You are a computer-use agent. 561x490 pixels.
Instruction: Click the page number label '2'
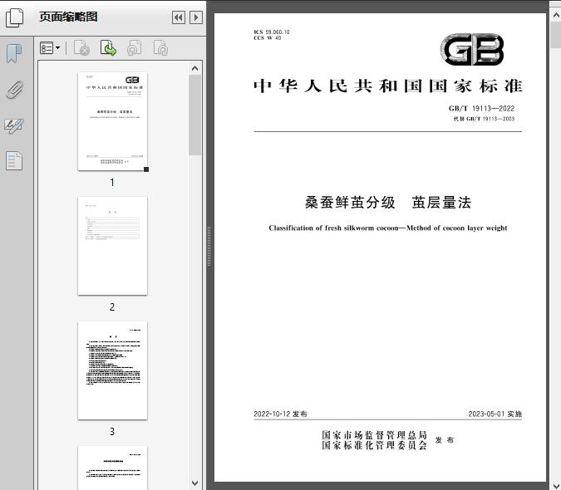112,307
